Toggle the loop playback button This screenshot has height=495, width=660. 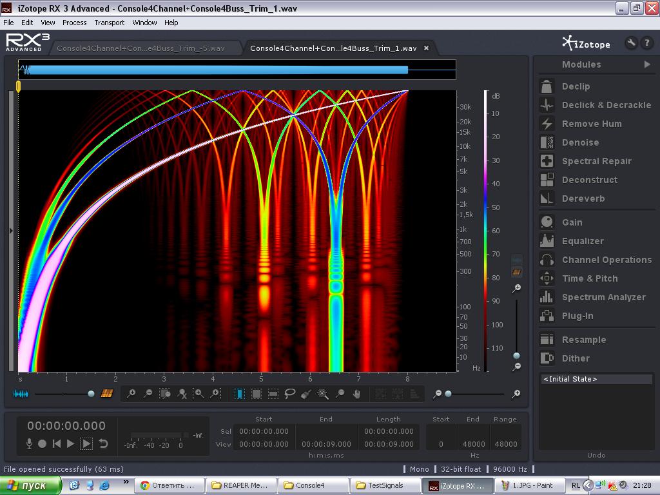click(103, 443)
